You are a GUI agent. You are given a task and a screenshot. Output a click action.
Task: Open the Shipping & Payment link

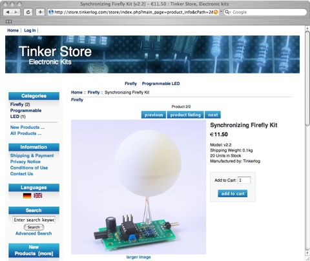(32, 155)
